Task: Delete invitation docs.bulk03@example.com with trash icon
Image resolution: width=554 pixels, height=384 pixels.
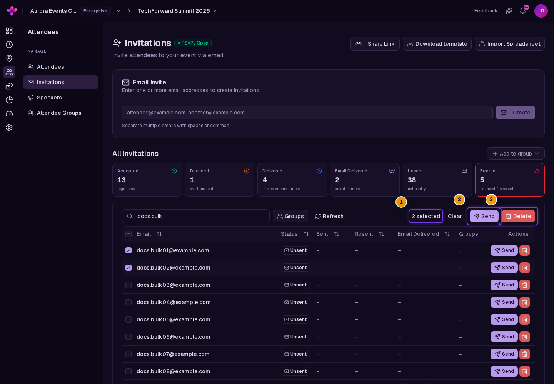Action: click(x=525, y=285)
